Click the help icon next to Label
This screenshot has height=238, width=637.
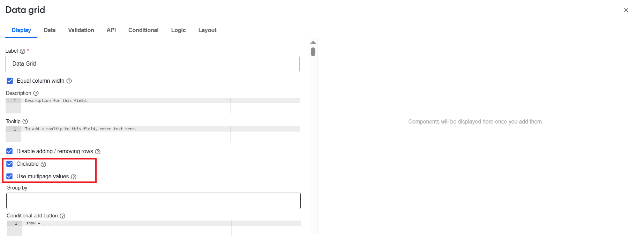point(22,51)
